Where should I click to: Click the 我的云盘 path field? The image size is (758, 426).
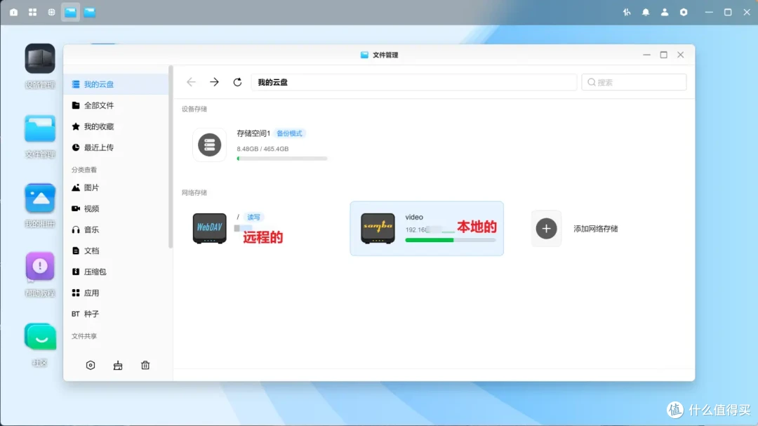point(414,82)
